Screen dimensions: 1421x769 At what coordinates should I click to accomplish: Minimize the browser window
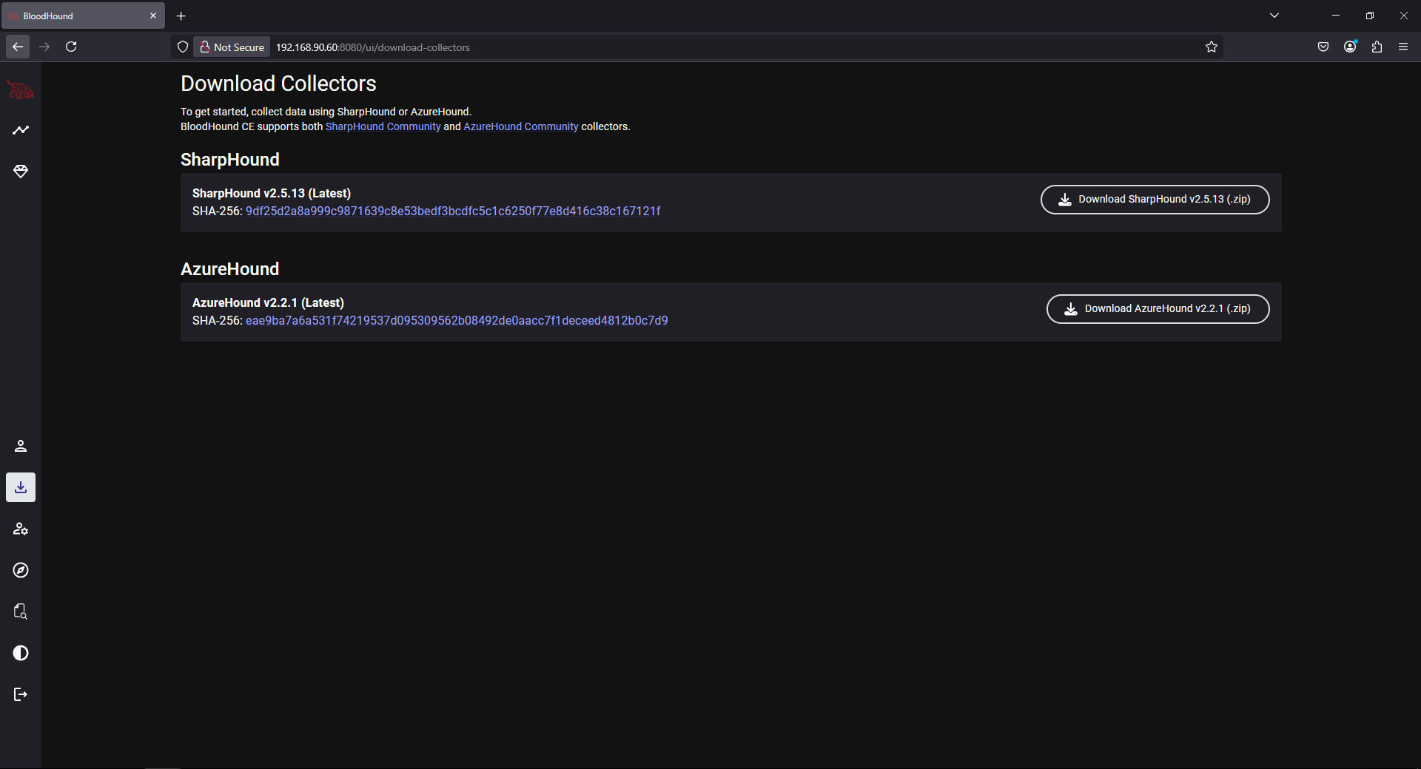tap(1336, 16)
